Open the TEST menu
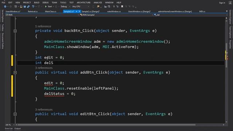Screen dimensions: 233x131 click(71, 3)
